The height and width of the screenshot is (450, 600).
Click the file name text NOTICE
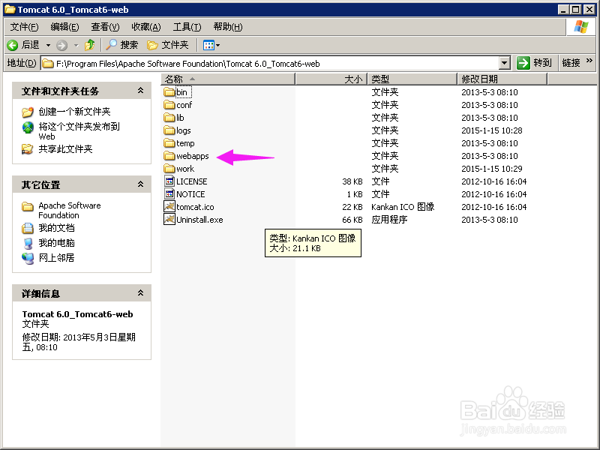coord(190,194)
